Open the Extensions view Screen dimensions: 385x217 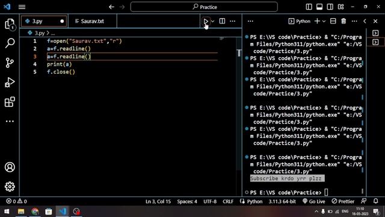point(10,102)
